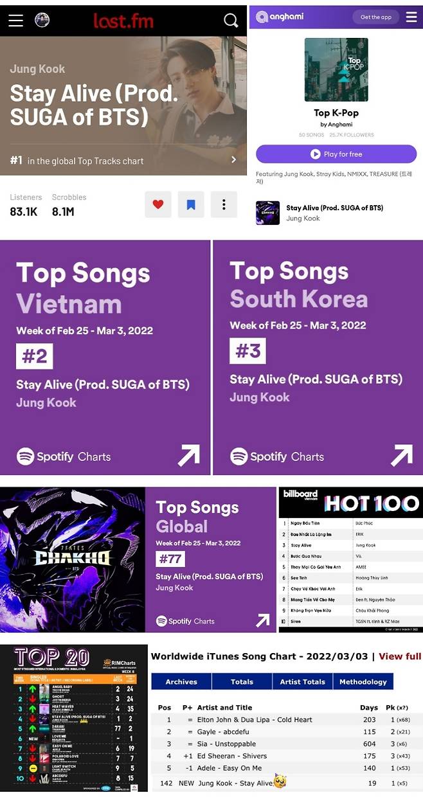Switch to the Archives tab
Viewport: 423px width, 799px height.
click(181, 683)
